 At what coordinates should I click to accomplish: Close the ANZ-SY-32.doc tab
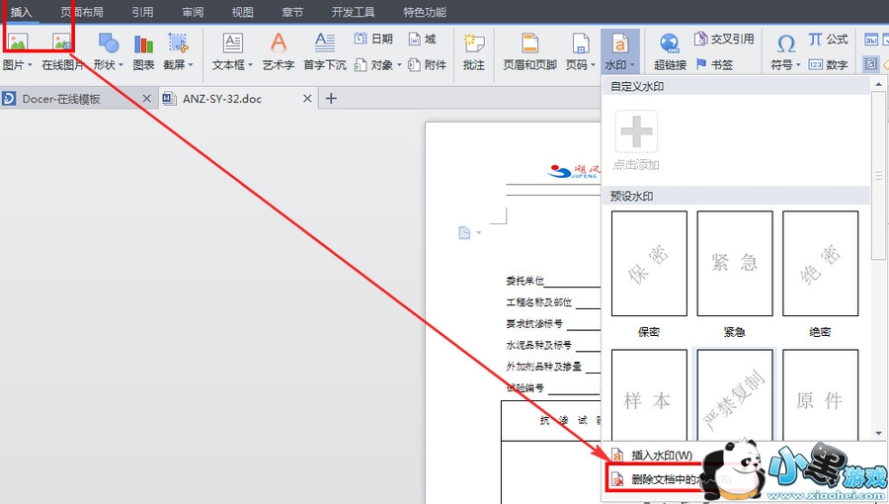307,99
